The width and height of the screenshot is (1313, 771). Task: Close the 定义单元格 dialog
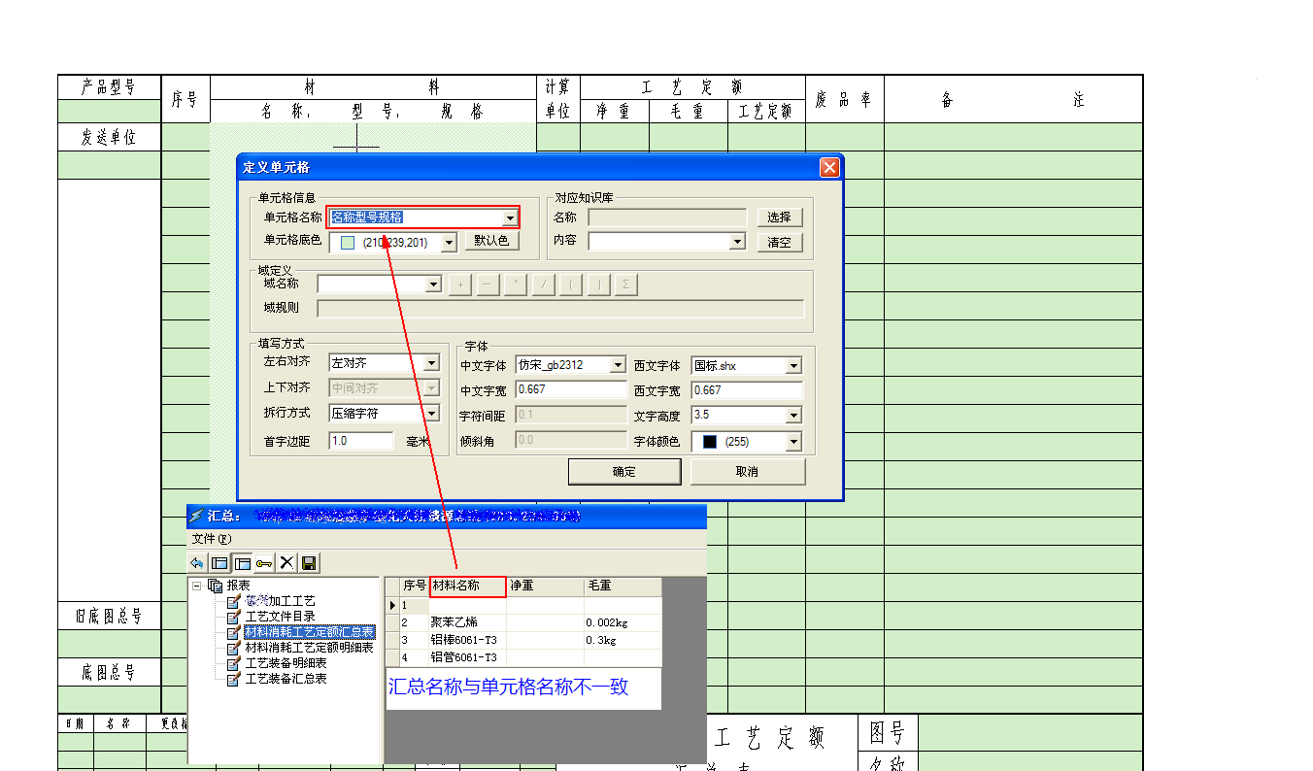point(829,167)
